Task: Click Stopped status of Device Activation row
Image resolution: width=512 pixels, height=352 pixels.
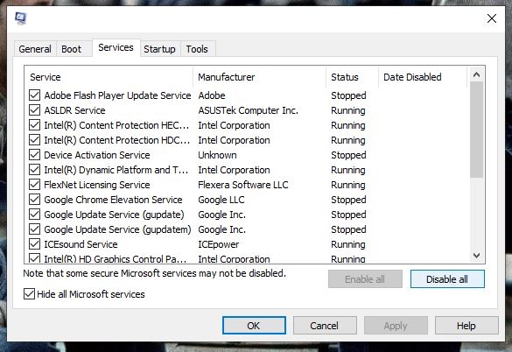Action: pyautogui.click(x=348, y=155)
